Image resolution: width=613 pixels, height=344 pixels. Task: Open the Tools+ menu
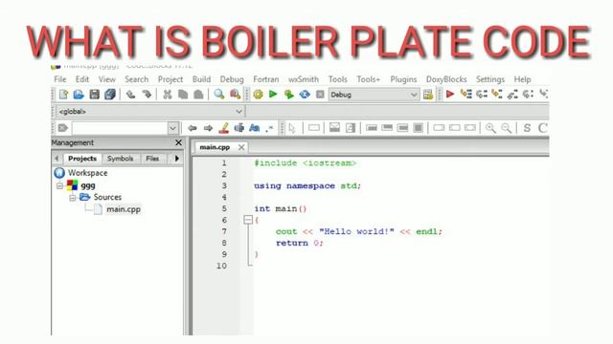coord(368,79)
